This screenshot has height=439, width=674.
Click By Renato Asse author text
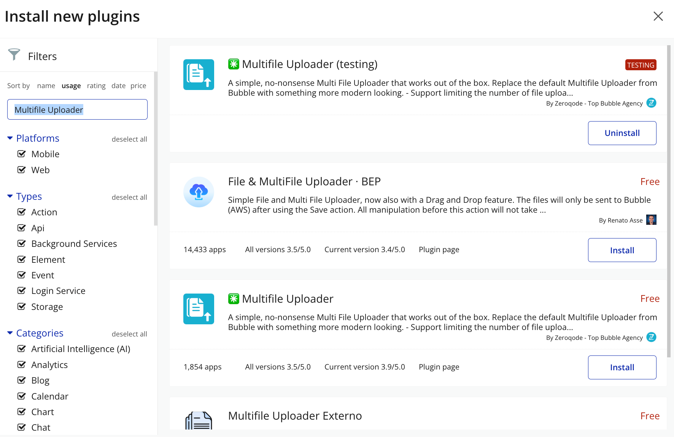(x=621, y=220)
